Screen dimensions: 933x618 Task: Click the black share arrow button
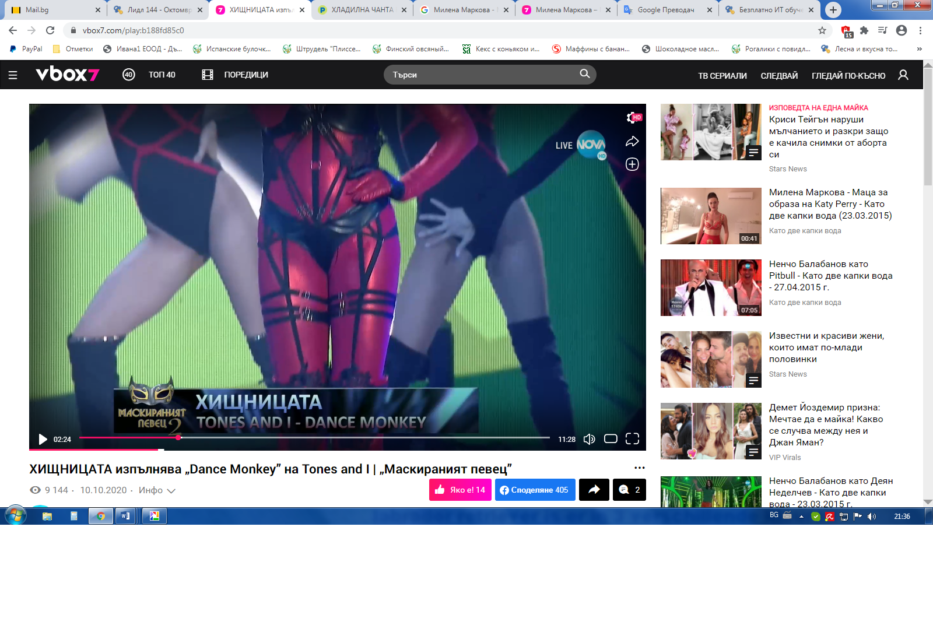coord(594,490)
